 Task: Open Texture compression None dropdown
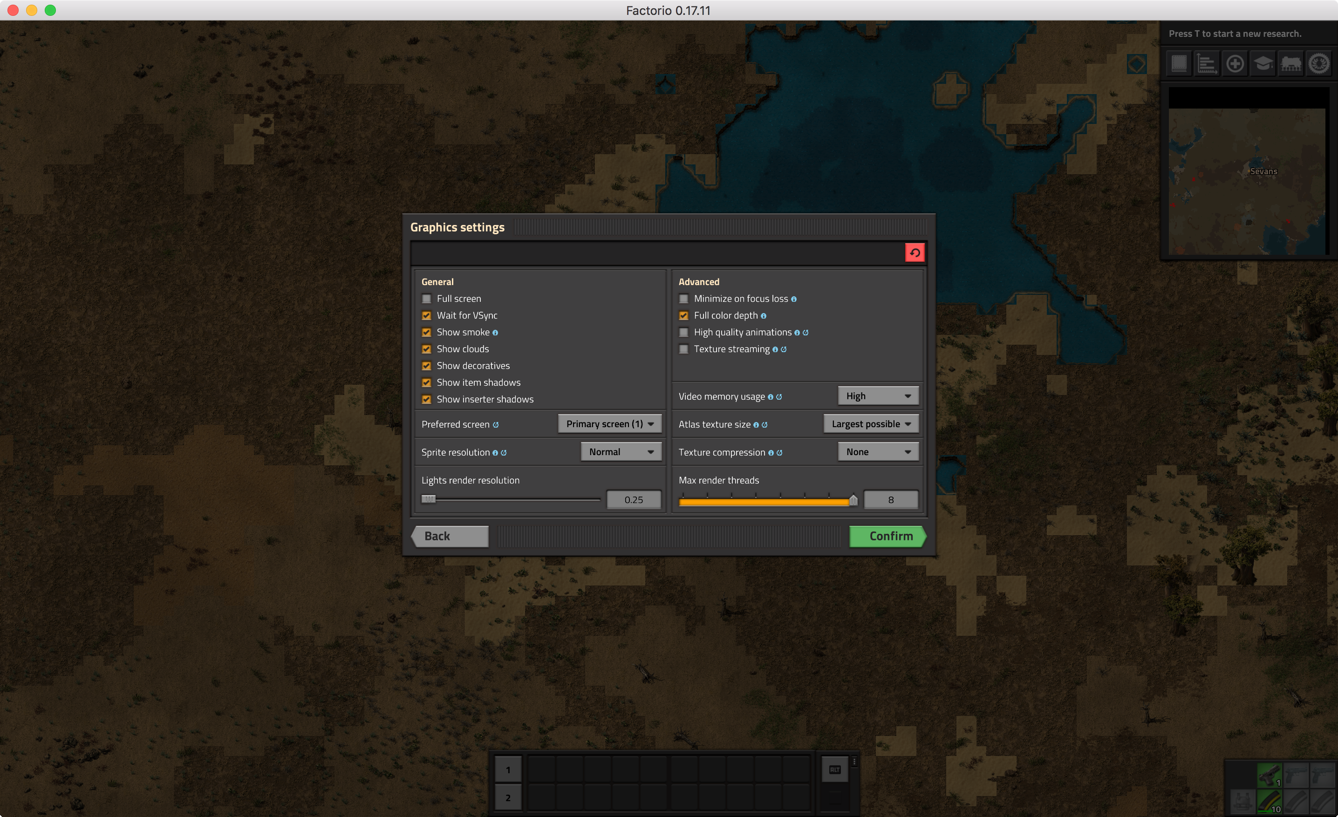click(878, 452)
